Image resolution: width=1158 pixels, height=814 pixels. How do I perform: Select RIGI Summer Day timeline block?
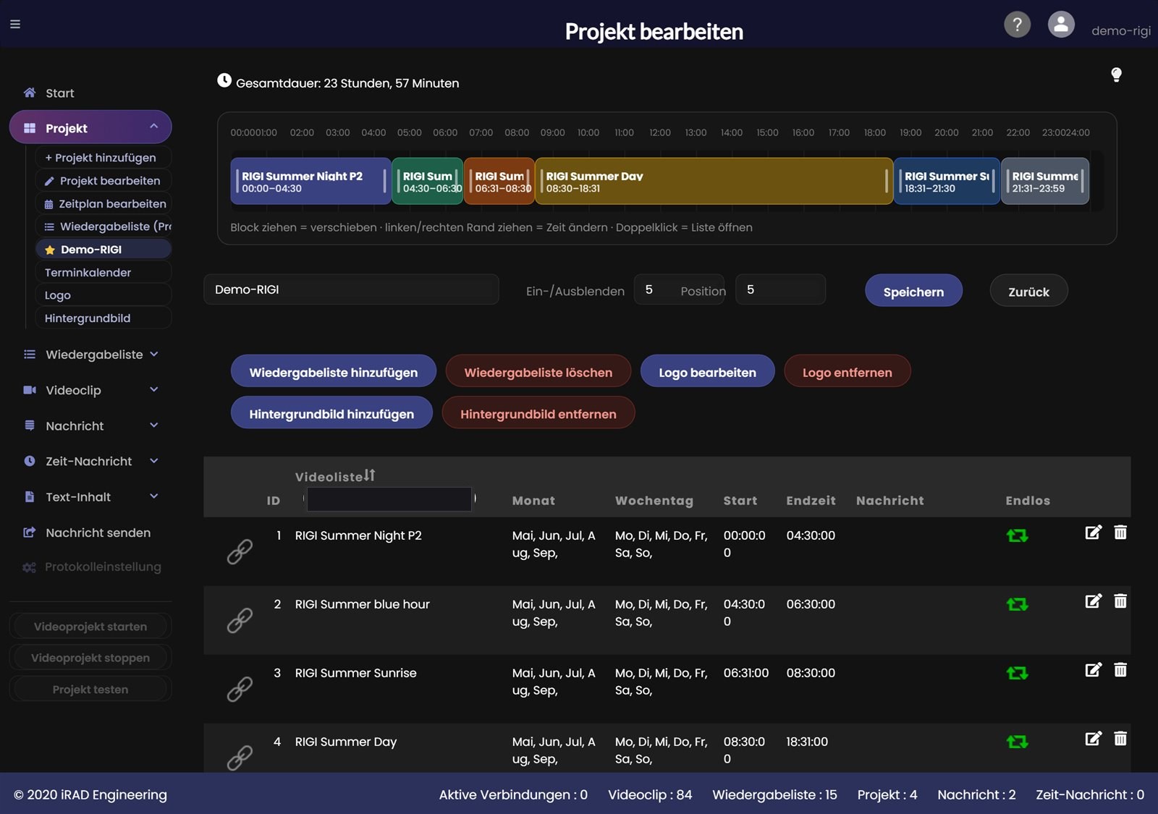coord(714,181)
